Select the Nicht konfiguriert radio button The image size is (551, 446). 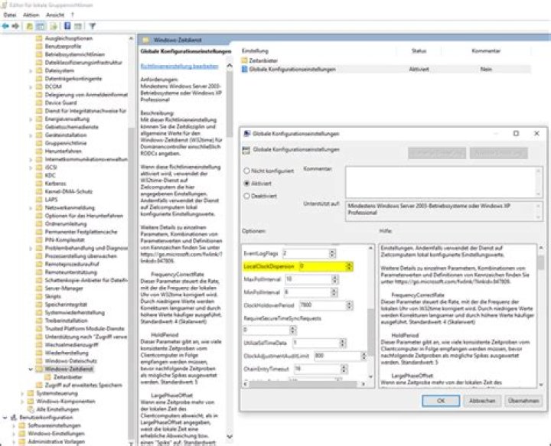pos(246,171)
